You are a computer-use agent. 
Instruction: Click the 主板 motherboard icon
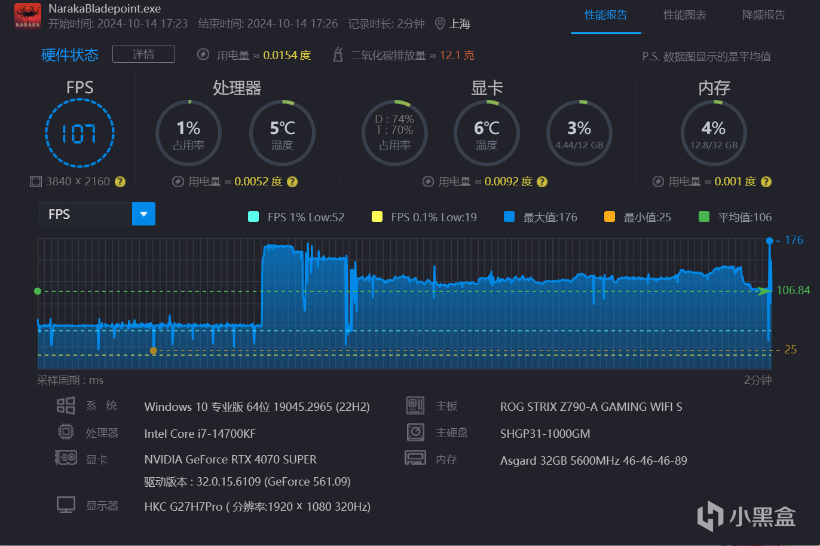(415, 405)
